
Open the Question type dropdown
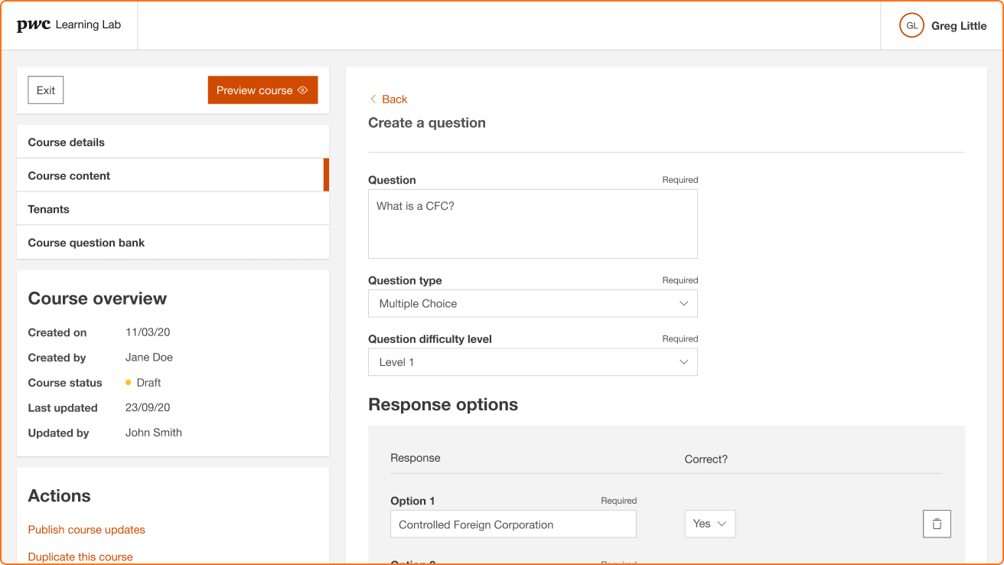(x=533, y=303)
